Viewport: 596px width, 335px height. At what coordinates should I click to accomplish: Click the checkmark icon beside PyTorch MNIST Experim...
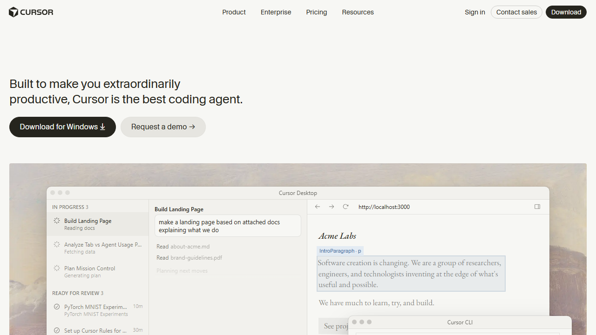[x=57, y=307]
